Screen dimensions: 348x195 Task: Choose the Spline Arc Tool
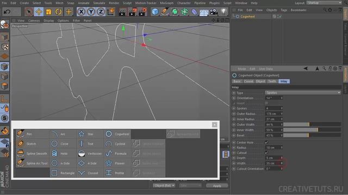pos(32,163)
